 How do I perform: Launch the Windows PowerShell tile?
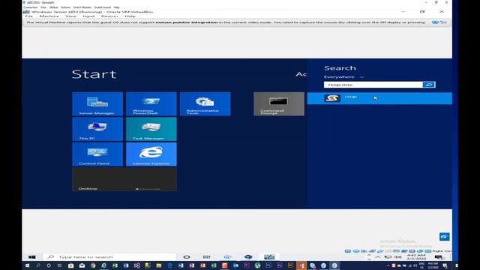(x=151, y=103)
